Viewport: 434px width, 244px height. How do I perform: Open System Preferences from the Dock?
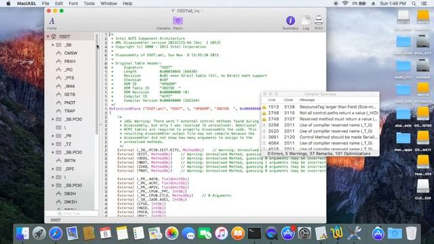point(304,233)
